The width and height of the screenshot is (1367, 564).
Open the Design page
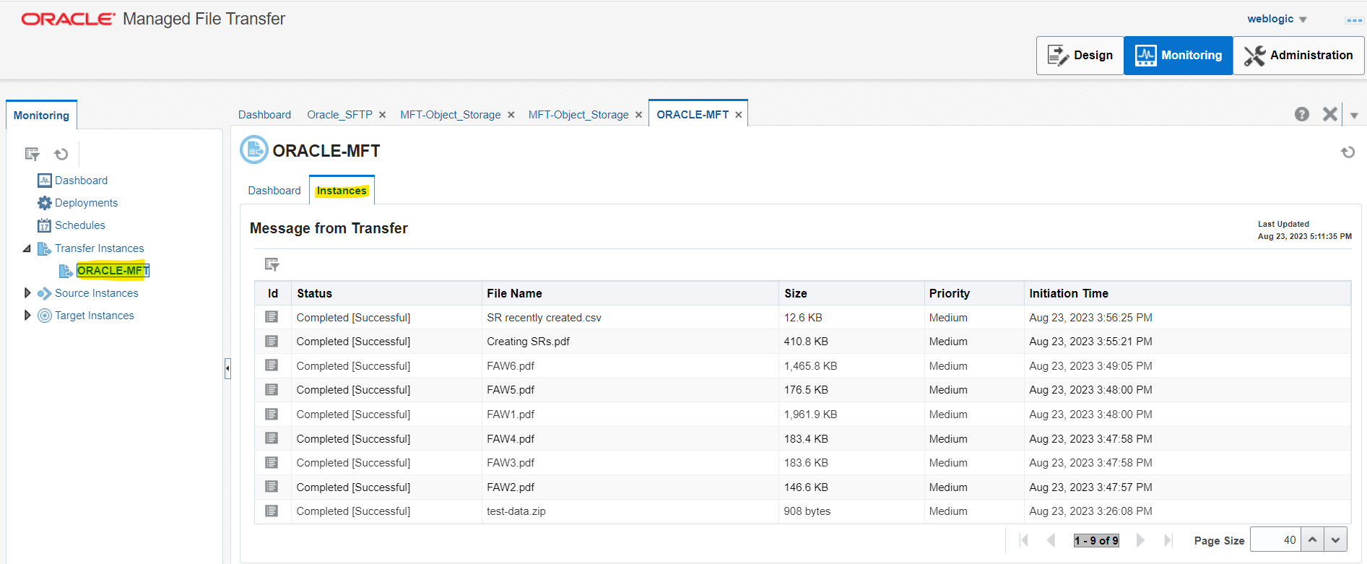tap(1080, 56)
